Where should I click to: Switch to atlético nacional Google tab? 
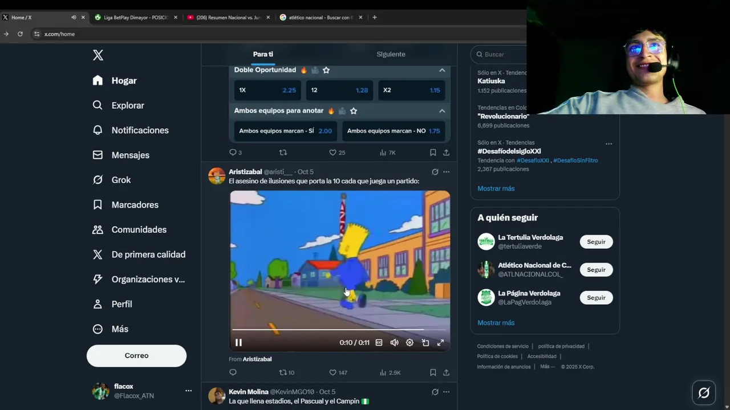321,18
